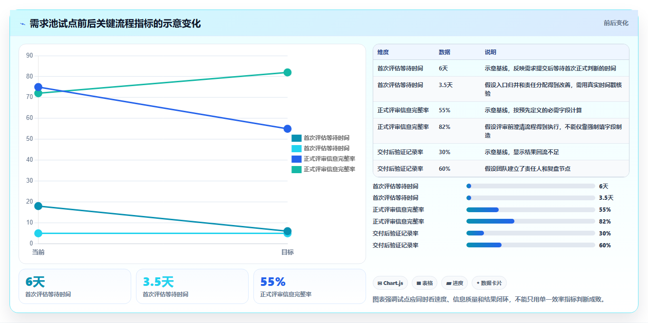Select the progress bar showing 82%
The height and width of the screenshot is (323, 648).
pyautogui.click(x=531, y=221)
